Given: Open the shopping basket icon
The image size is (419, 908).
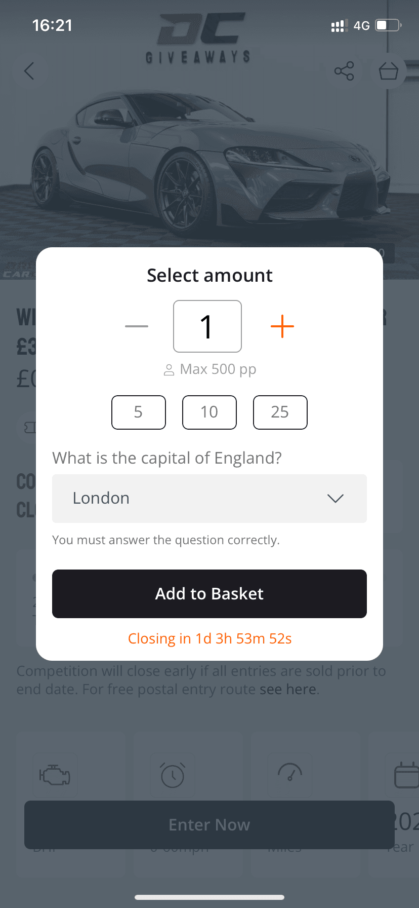Looking at the screenshot, I should pyautogui.click(x=389, y=71).
